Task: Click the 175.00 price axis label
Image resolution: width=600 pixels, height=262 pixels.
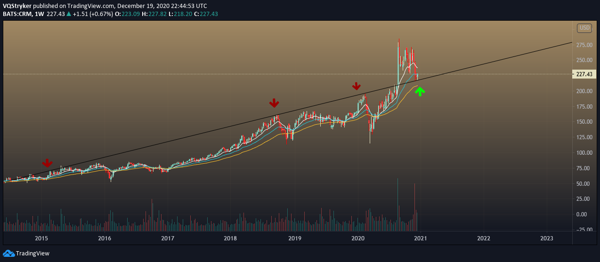Action: tap(584, 107)
